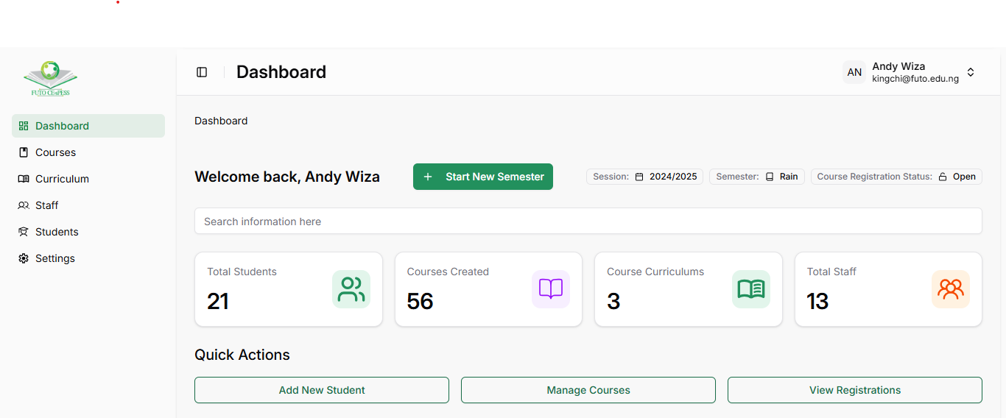
Task: Click the purple Courses Created book icon
Action: [x=551, y=289]
